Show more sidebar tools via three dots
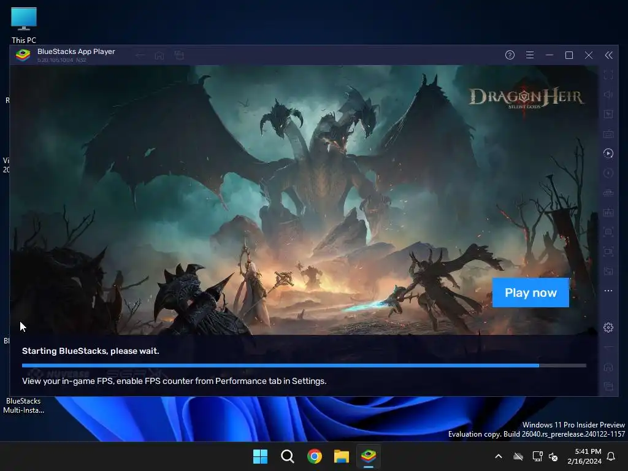This screenshot has height=471, width=628. click(x=608, y=291)
